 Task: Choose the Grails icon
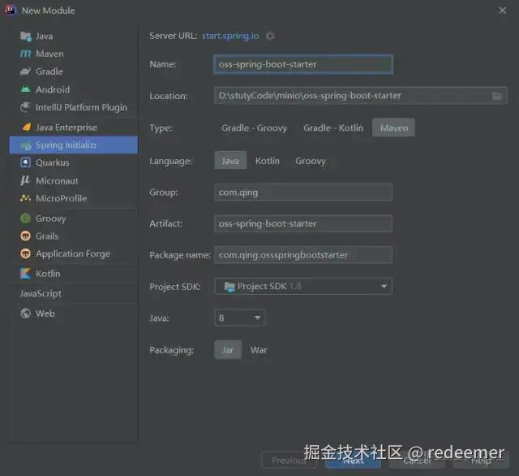click(x=26, y=236)
